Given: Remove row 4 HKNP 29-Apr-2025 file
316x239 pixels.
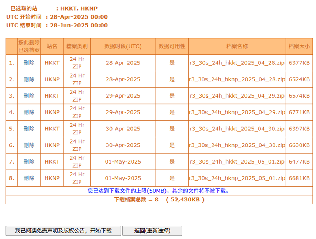Looking at the screenshot, I should point(29,112).
